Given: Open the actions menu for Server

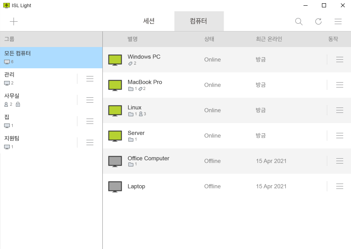Looking at the screenshot, I should coord(340,135).
